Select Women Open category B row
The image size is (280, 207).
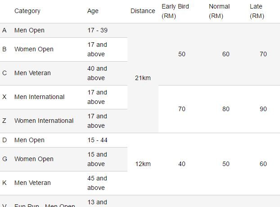[x=64, y=49]
